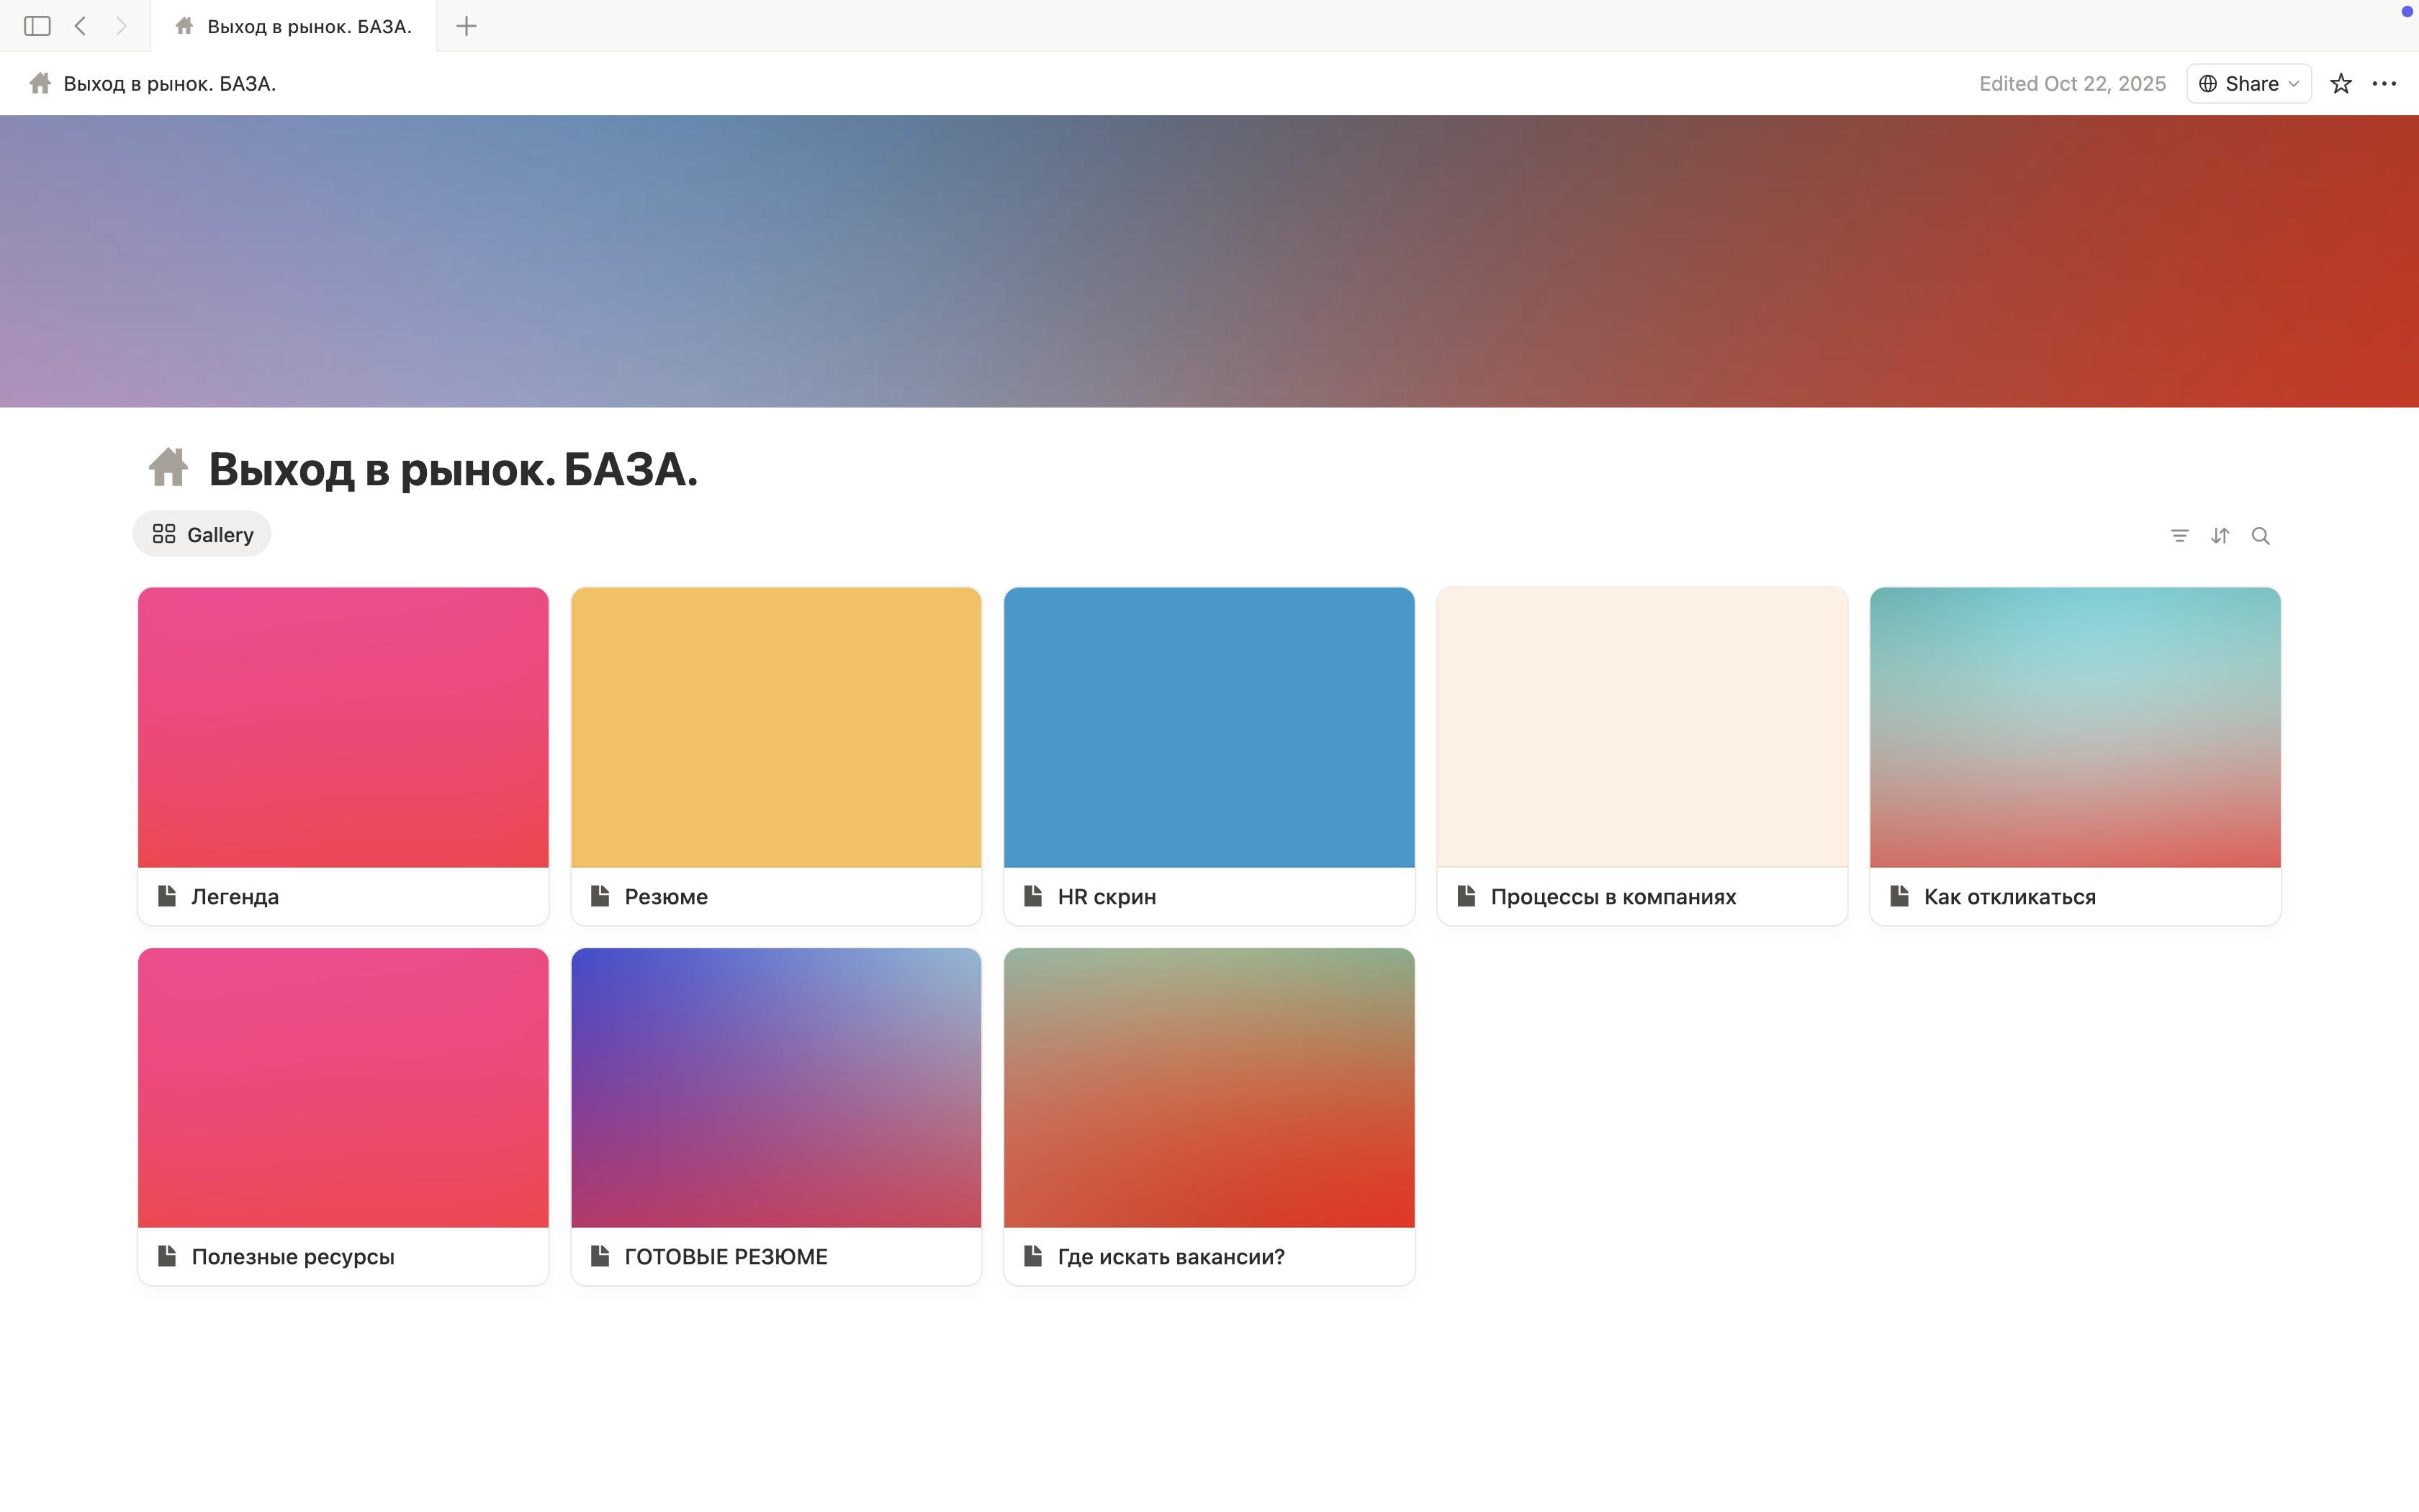Open the Gallery view selector

(202, 534)
